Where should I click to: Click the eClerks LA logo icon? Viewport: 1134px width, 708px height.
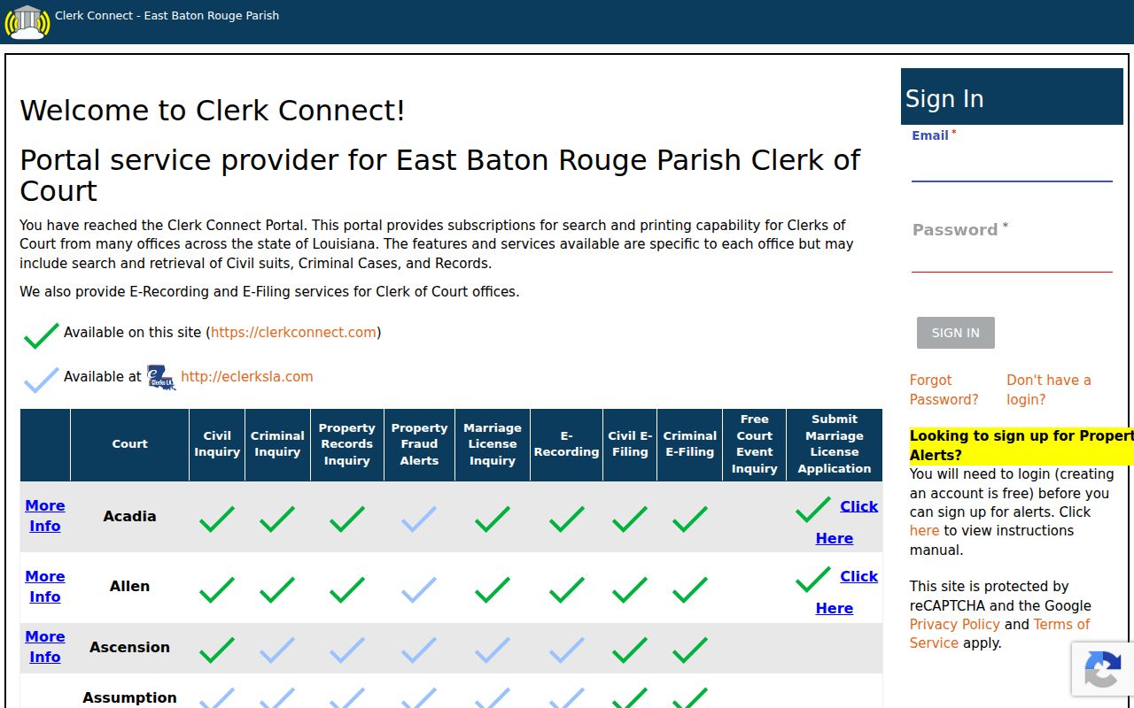click(x=161, y=377)
